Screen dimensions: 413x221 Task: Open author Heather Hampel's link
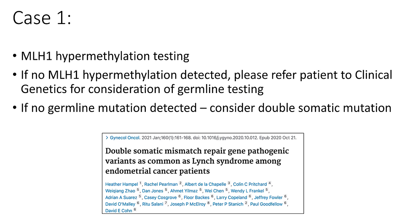pyautogui.click(x=122, y=184)
